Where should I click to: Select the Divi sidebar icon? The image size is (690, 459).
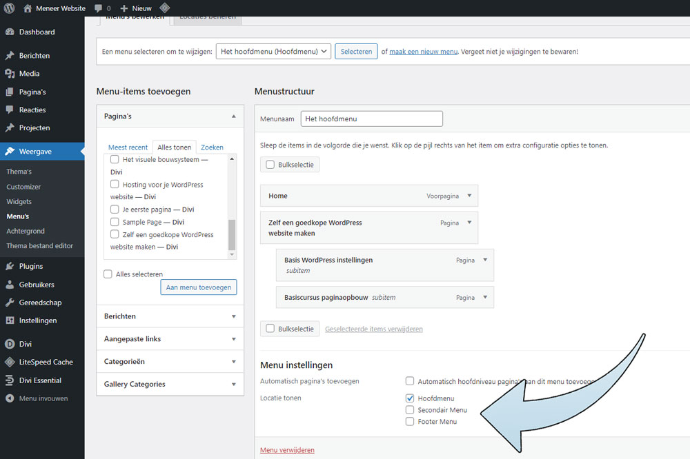[10, 344]
